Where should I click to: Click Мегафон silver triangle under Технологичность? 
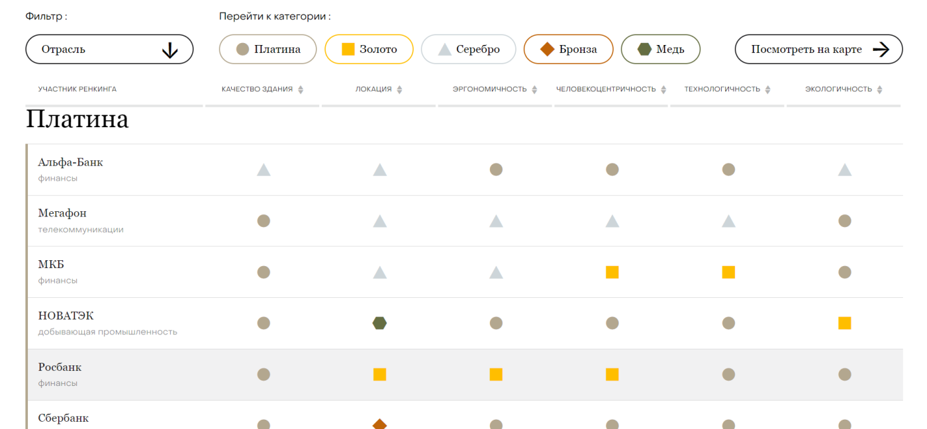click(x=728, y=221)
